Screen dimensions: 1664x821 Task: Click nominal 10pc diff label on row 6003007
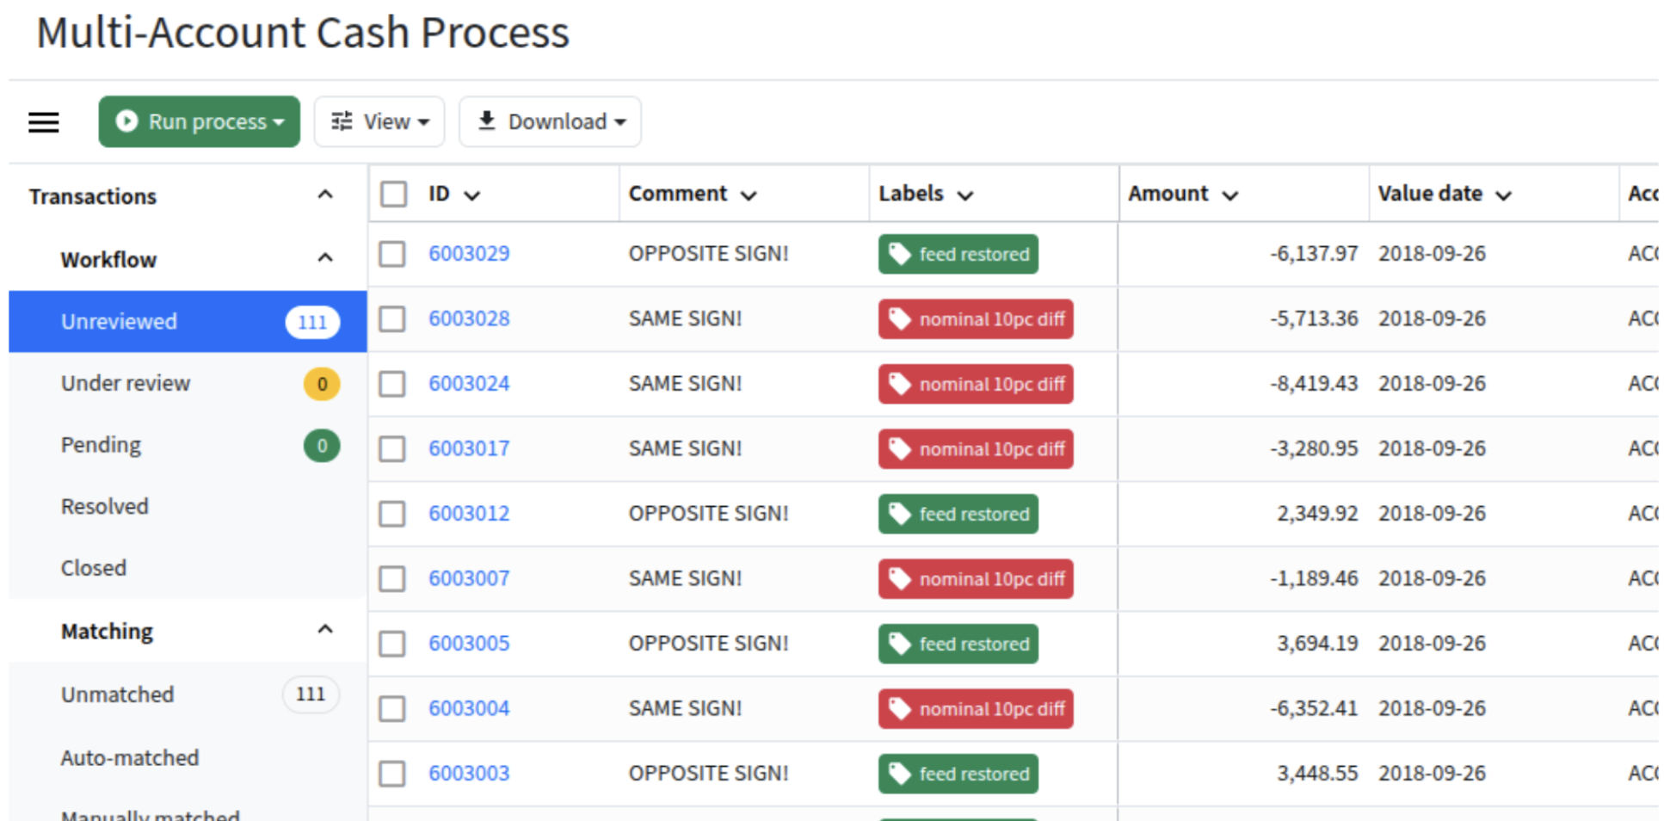[x=976, y=579]
